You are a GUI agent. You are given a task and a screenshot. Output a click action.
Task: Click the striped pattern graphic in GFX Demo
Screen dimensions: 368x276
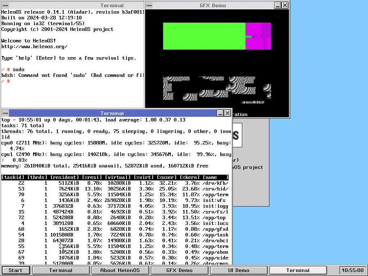pos(217,89)
